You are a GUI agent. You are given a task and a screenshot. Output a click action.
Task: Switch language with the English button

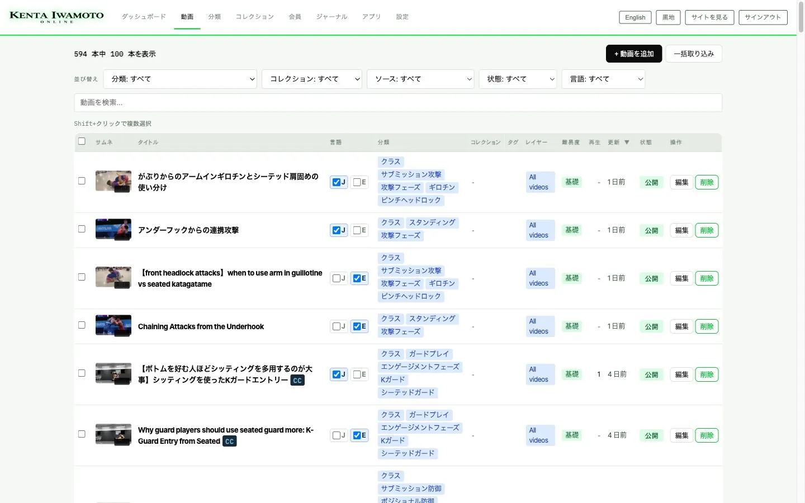[635, 17]
